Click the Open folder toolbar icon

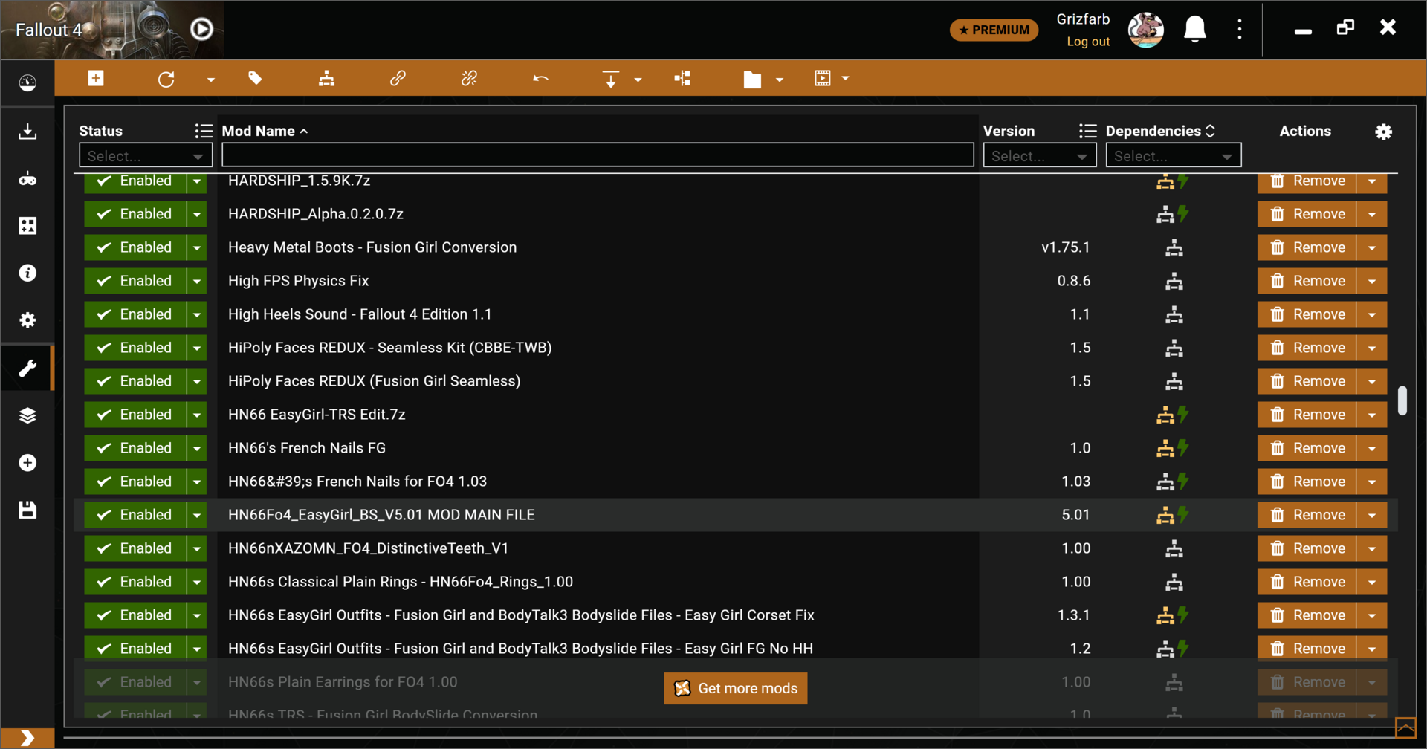pos(752,79)
